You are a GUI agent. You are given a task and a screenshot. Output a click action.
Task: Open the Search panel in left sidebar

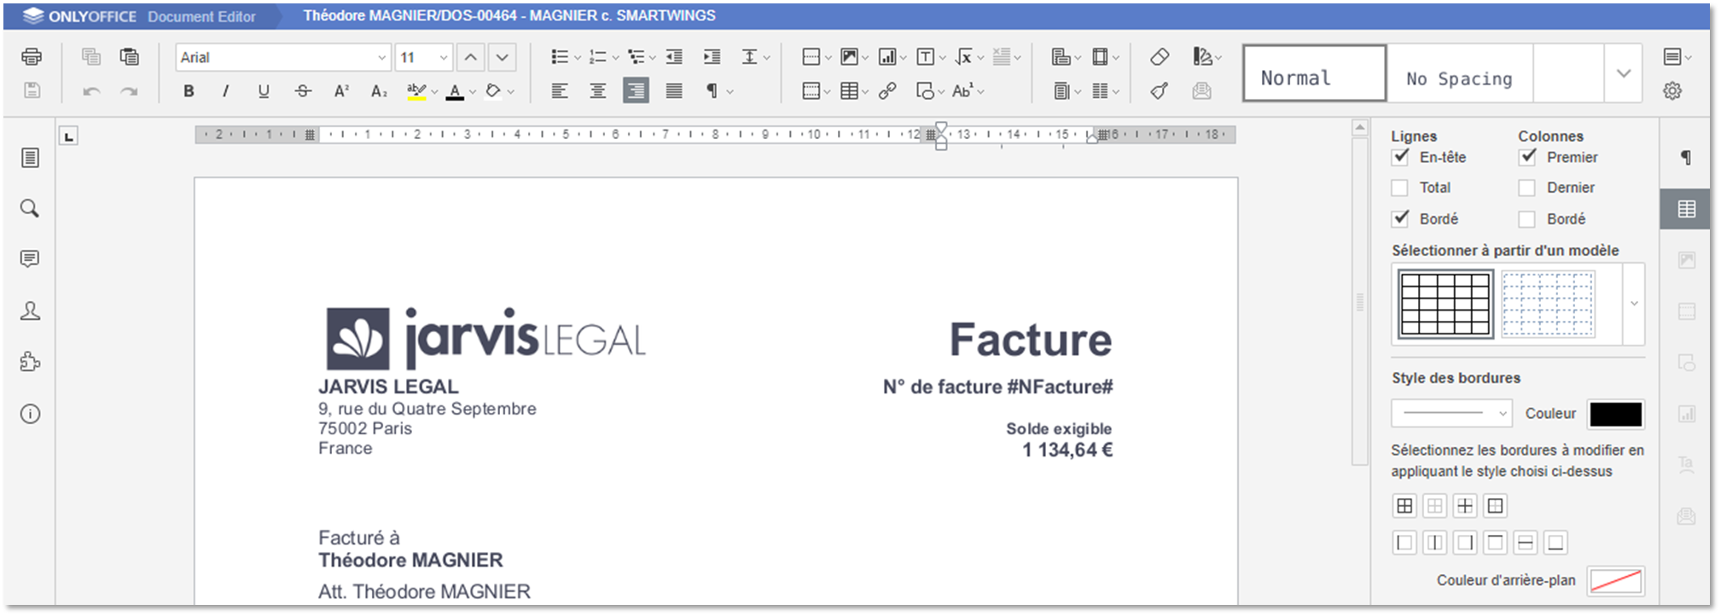[30, 208]
